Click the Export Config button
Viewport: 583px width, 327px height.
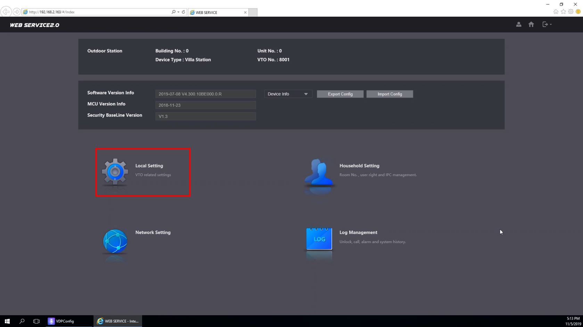tap(340, 94)
